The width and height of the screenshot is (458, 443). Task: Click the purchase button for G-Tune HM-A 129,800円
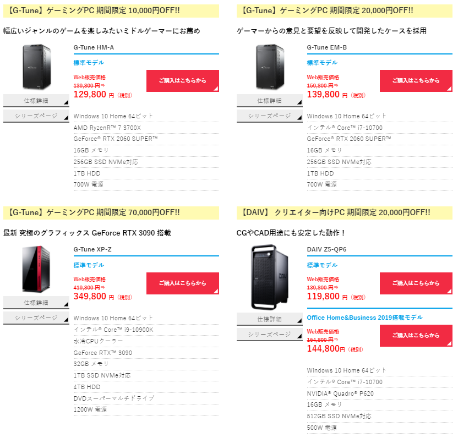(183, 81)
